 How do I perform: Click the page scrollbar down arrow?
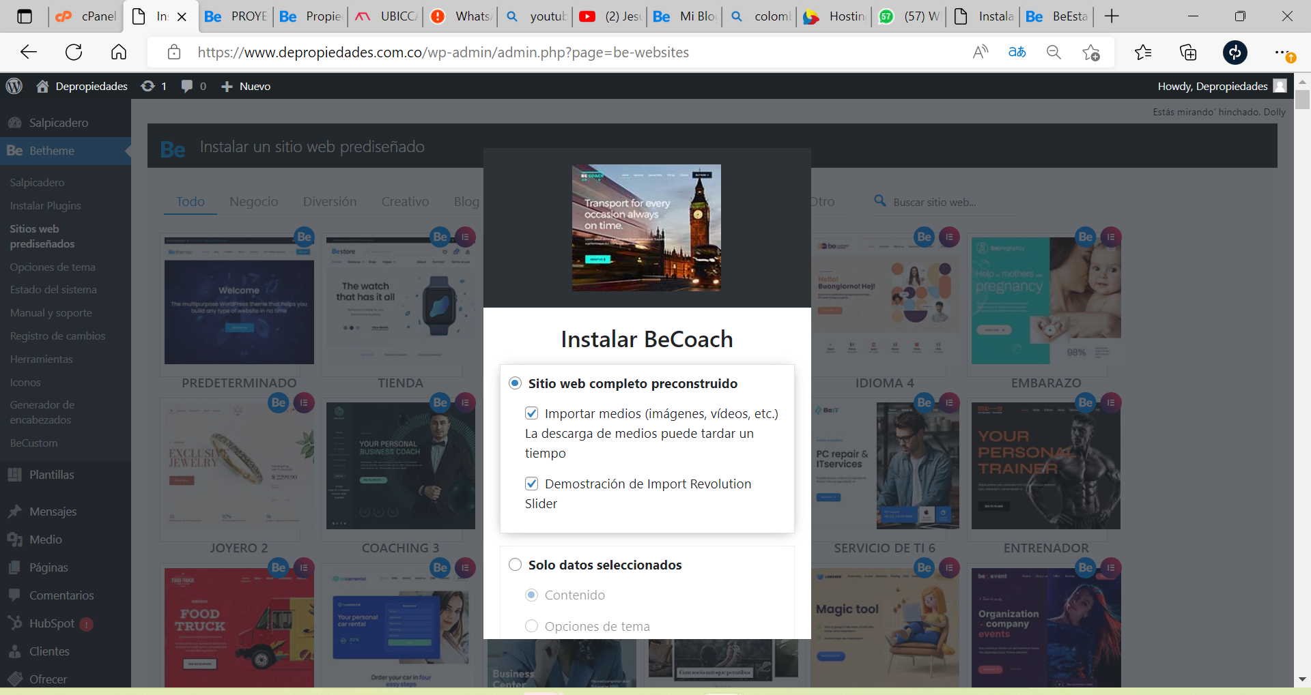click(1302, 679)
